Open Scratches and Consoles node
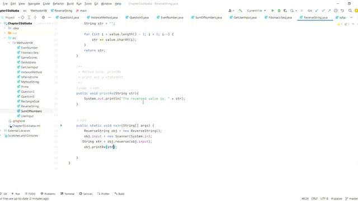 [21, 136]
